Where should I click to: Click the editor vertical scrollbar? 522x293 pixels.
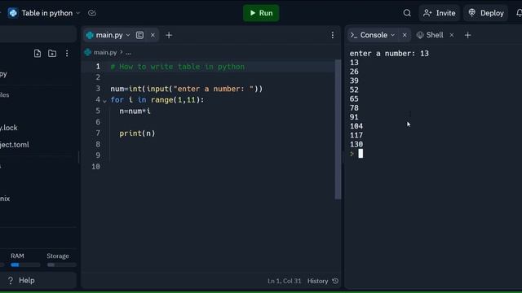point(338,129)
